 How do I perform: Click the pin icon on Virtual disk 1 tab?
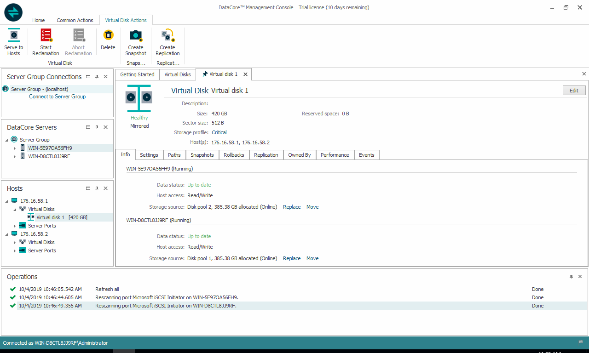pos(205,74)
